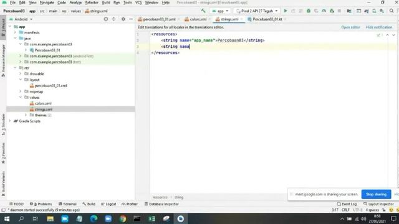Expand the themes folder
Screen dimensions: 399x224
coord(26,115)
